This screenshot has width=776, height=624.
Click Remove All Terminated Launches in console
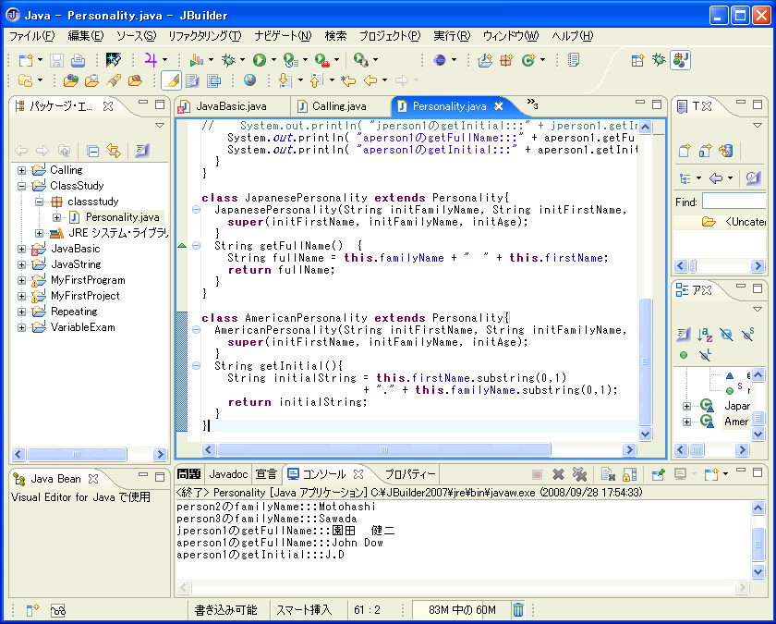pyautogui.click(x=579, y=474)
